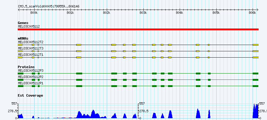Click first green segment of MELO3C005112P3

coord(20,73)
